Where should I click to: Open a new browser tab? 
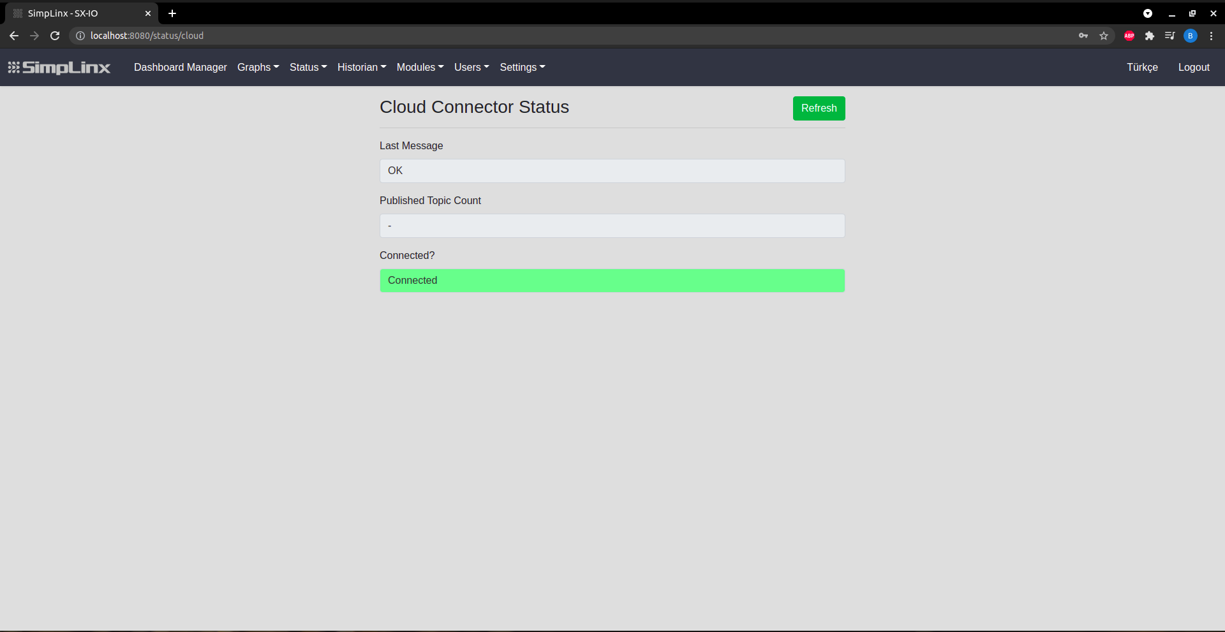172,13
